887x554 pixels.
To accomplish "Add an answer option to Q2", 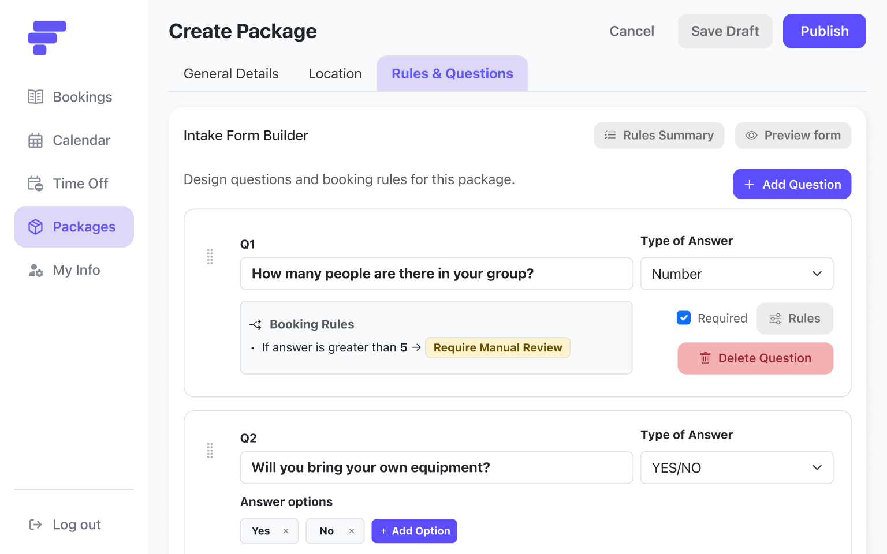I will click(414, 531).
